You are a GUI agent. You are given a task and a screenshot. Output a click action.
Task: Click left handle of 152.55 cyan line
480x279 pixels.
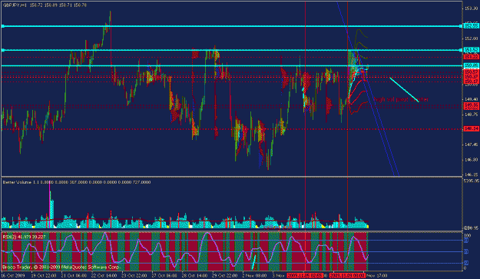(3, 26)
